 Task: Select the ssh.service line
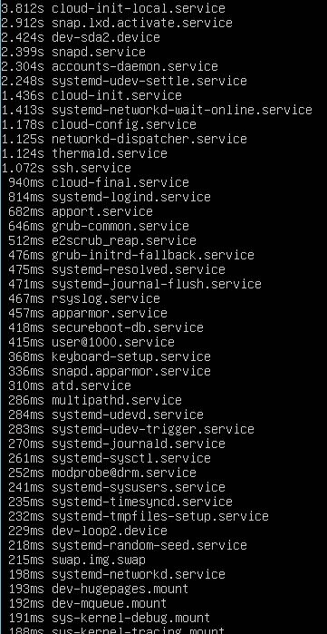[66, 168]
